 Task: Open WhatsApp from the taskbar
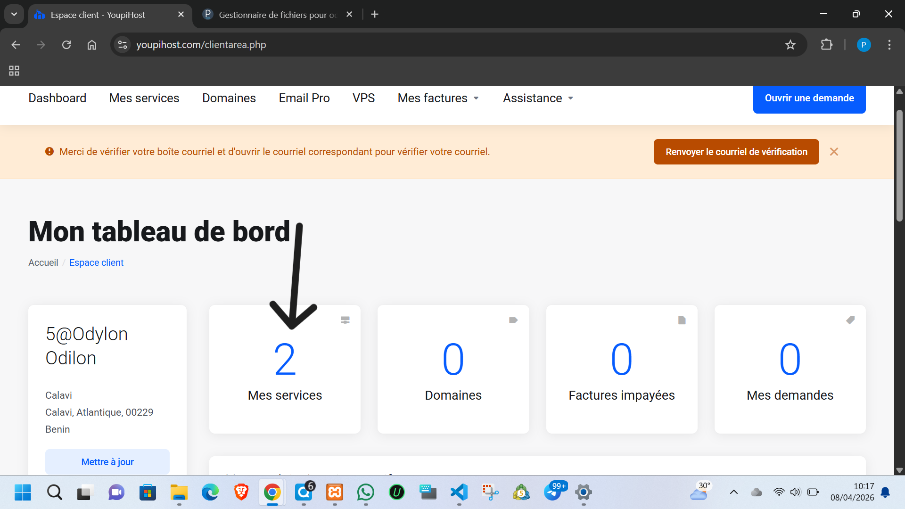tap(365, 493)
